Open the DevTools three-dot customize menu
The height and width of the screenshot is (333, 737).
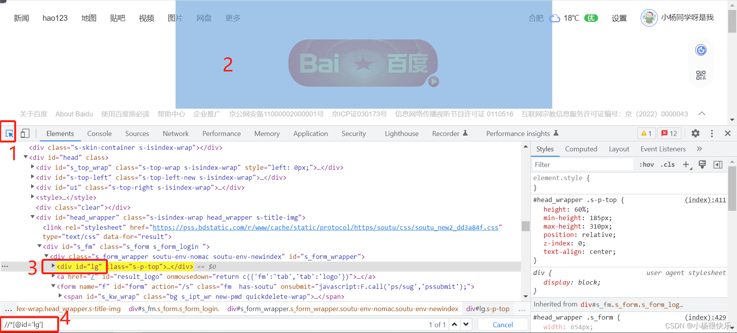[712, 133]
